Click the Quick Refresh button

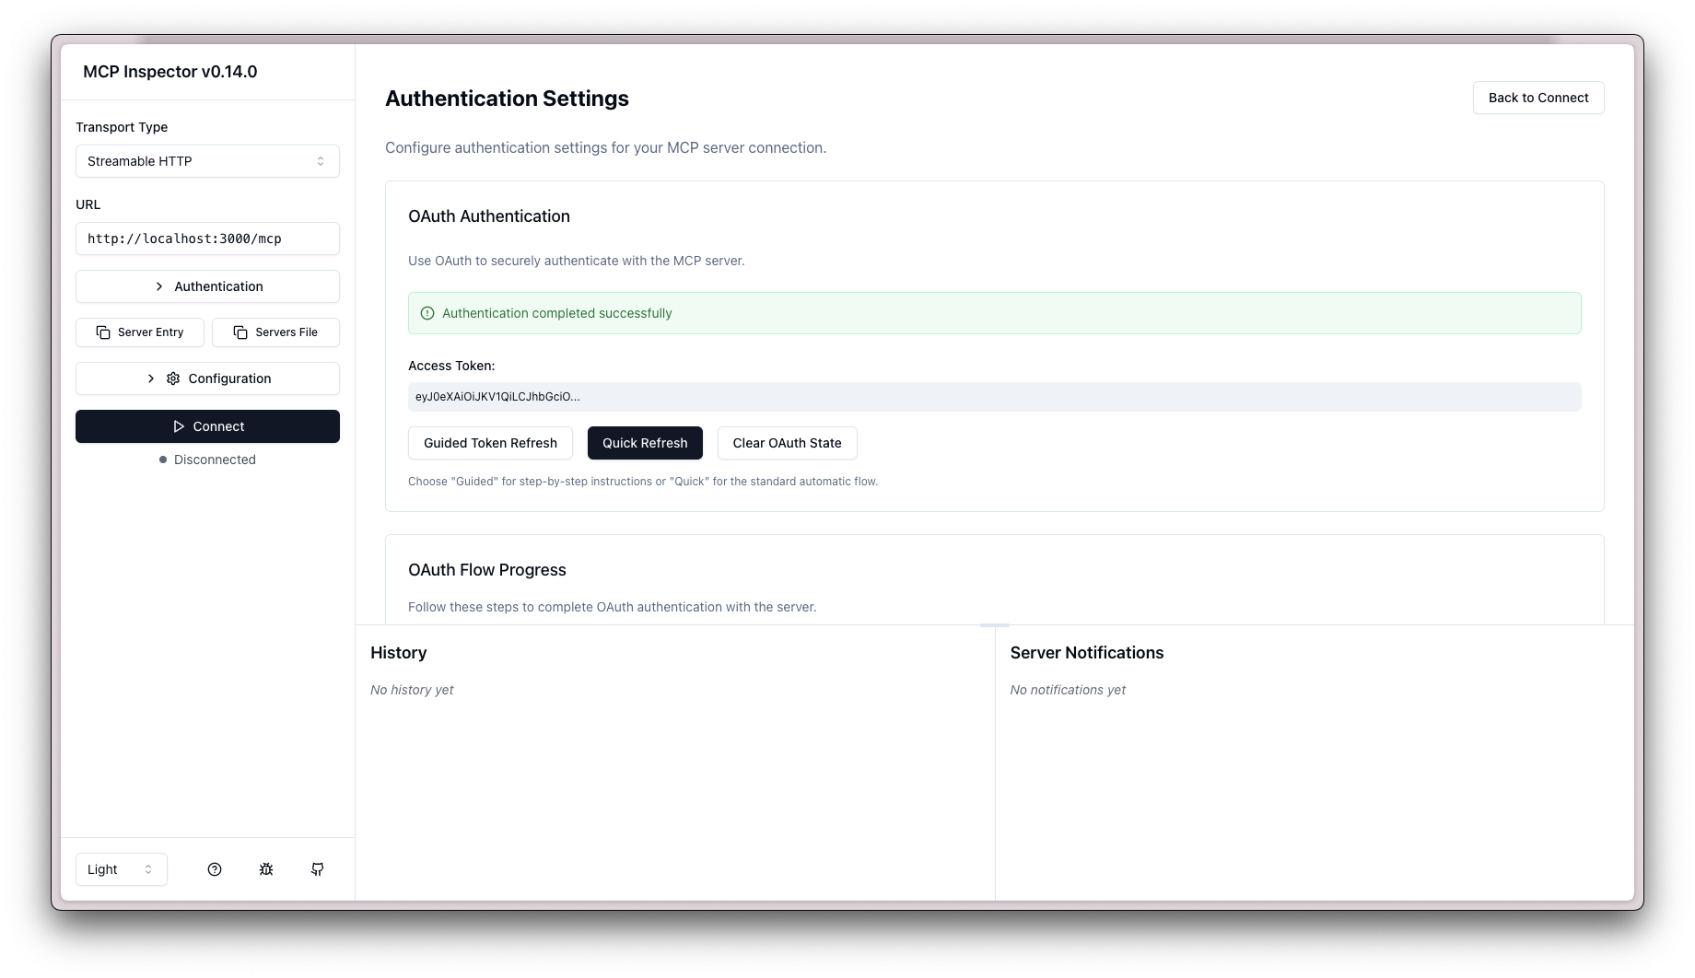click(645, 443)
